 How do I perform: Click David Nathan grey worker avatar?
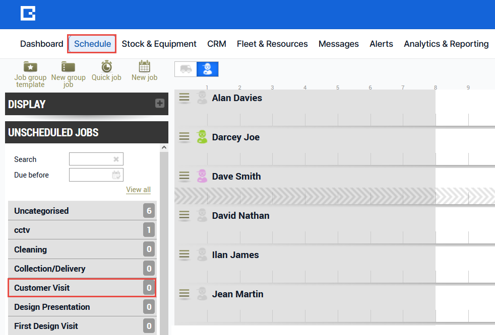tap(202, 215)
